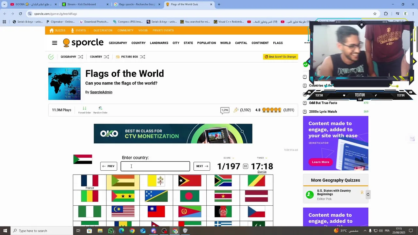The height and width of the screenshot is (235, 418).
Task: Refresh the Editor Pick quiz suggestion
Action: tap(368, 195)
